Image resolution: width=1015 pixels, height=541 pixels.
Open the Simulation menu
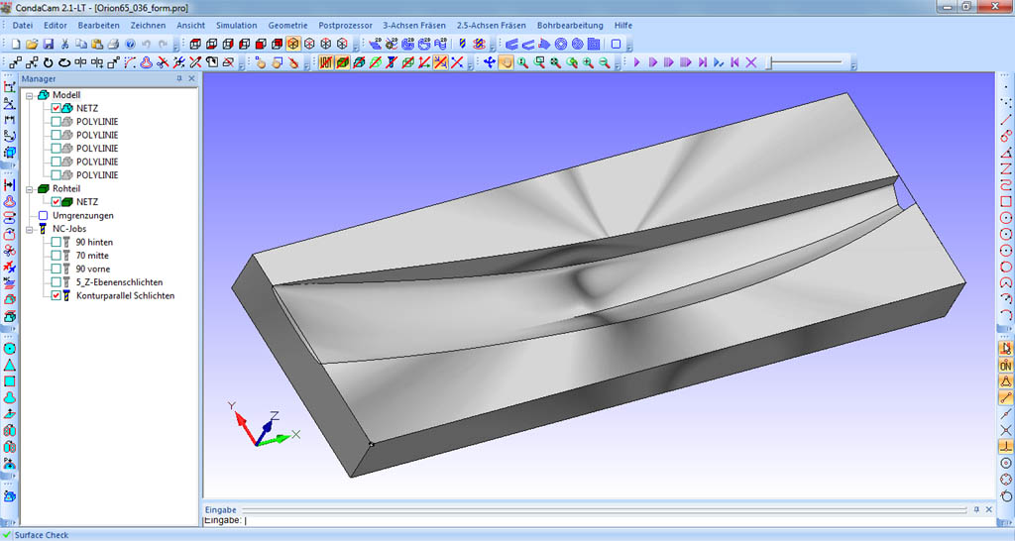tap(236, 25)
